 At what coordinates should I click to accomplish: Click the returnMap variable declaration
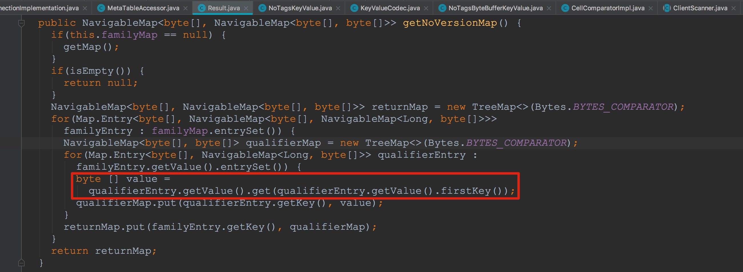pyautogui.click(x=400, y=107)
